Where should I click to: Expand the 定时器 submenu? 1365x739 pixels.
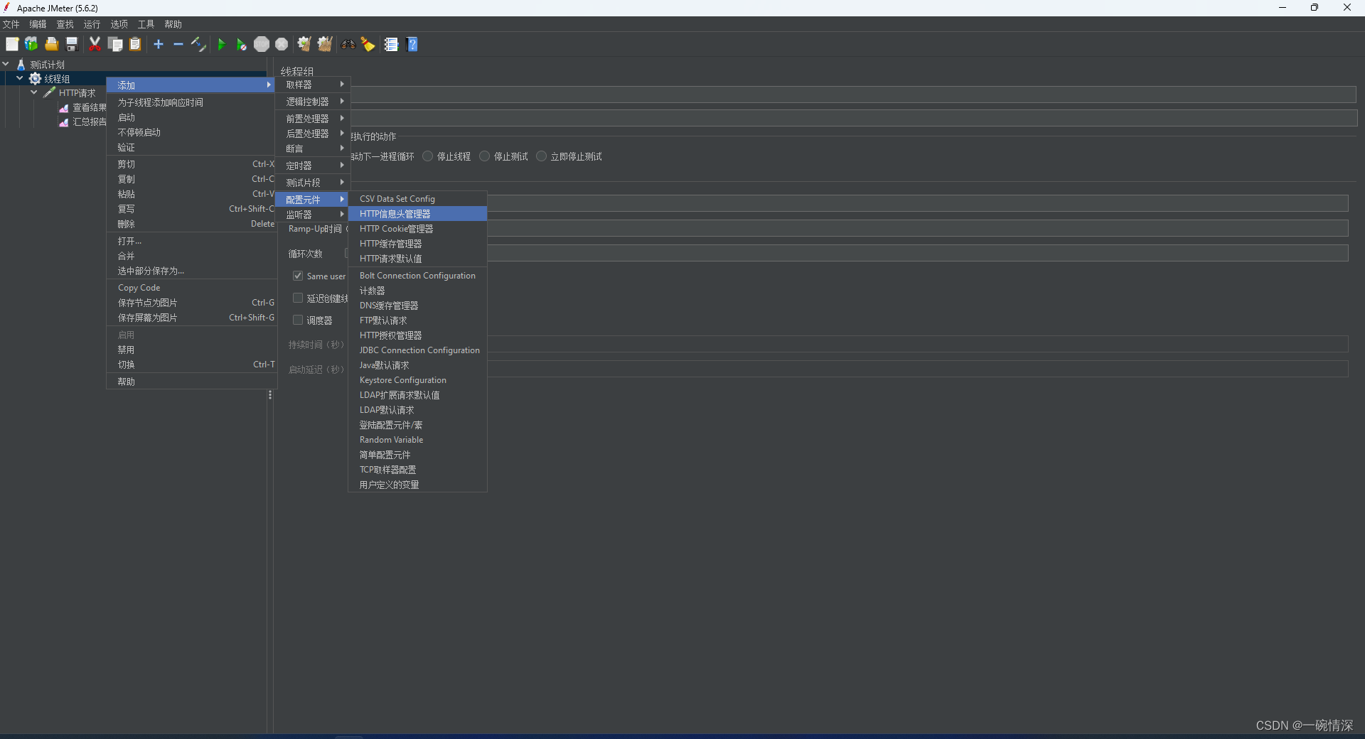[313, 166]
